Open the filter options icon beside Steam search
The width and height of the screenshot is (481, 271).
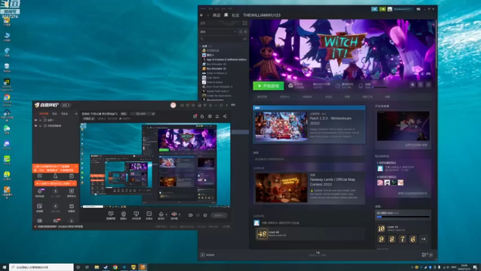tap(245, 39)
